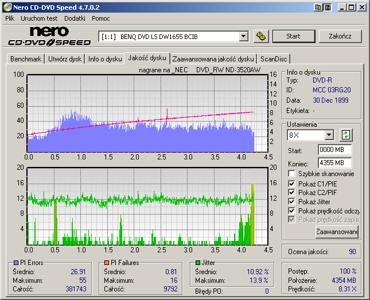Switch to the Utwórz dysk tab
This screenshot has height=300, width=370.
coord(65,59)
